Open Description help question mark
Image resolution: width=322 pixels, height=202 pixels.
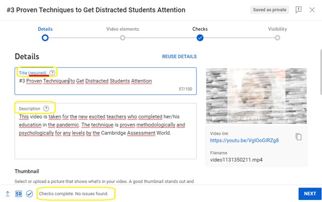tap(46, 108)
